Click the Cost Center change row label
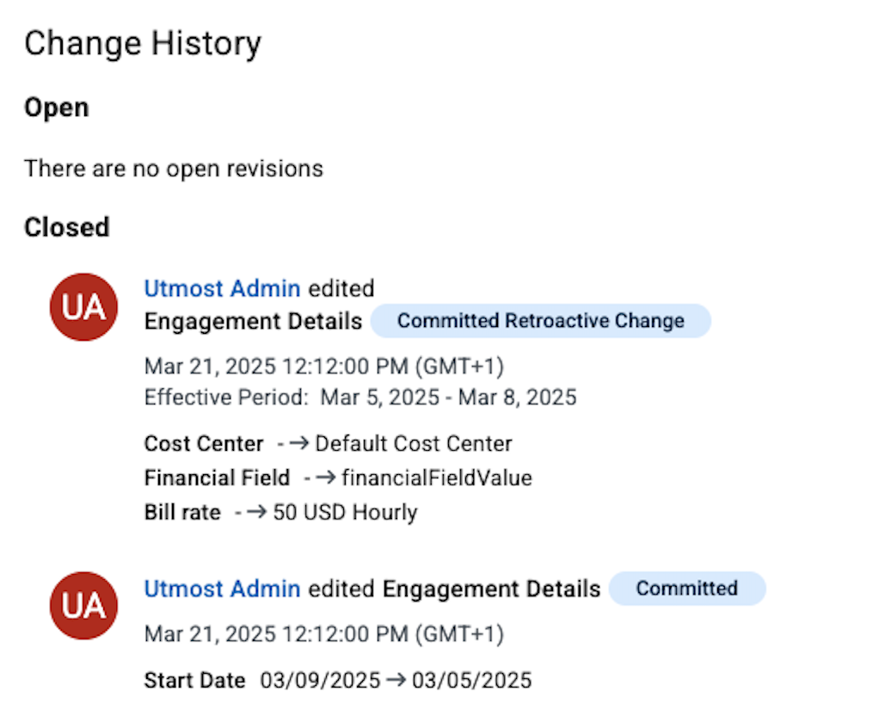 204,444
